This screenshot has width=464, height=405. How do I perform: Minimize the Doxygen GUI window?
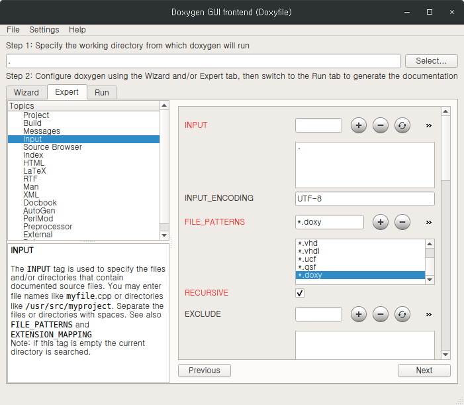[407, 12]
